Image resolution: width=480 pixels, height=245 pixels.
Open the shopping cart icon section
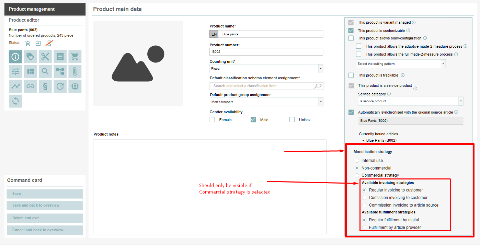[75, 57]
